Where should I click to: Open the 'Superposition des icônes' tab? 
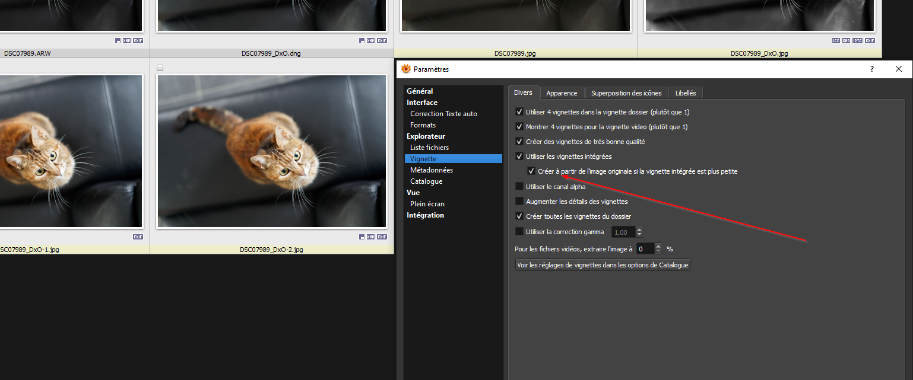tap(626, 93)
